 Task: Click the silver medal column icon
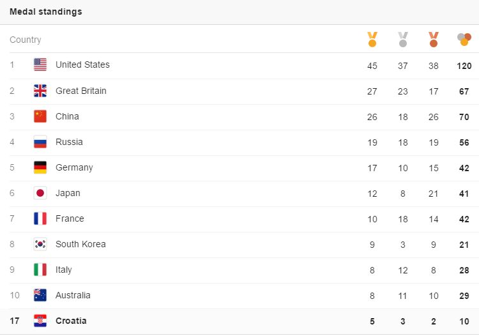coord(403,40)
